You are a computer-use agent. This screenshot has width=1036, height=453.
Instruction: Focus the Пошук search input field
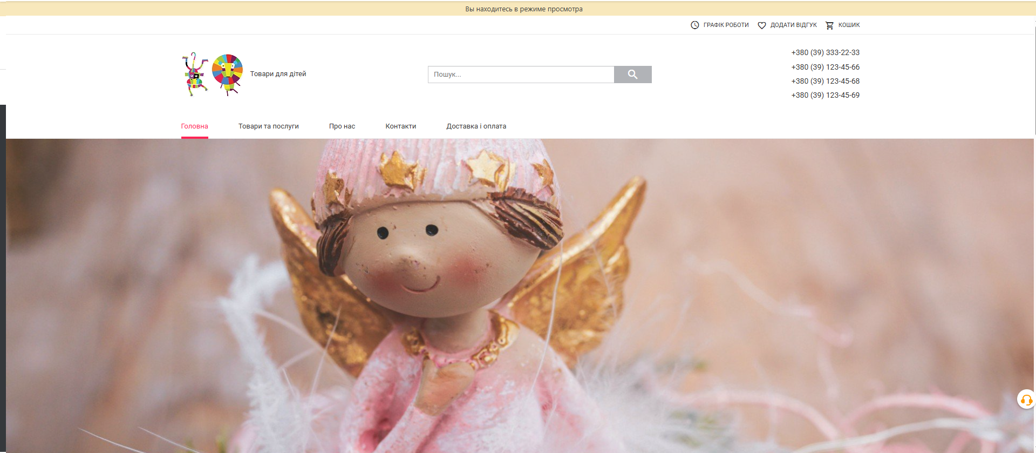521,75
